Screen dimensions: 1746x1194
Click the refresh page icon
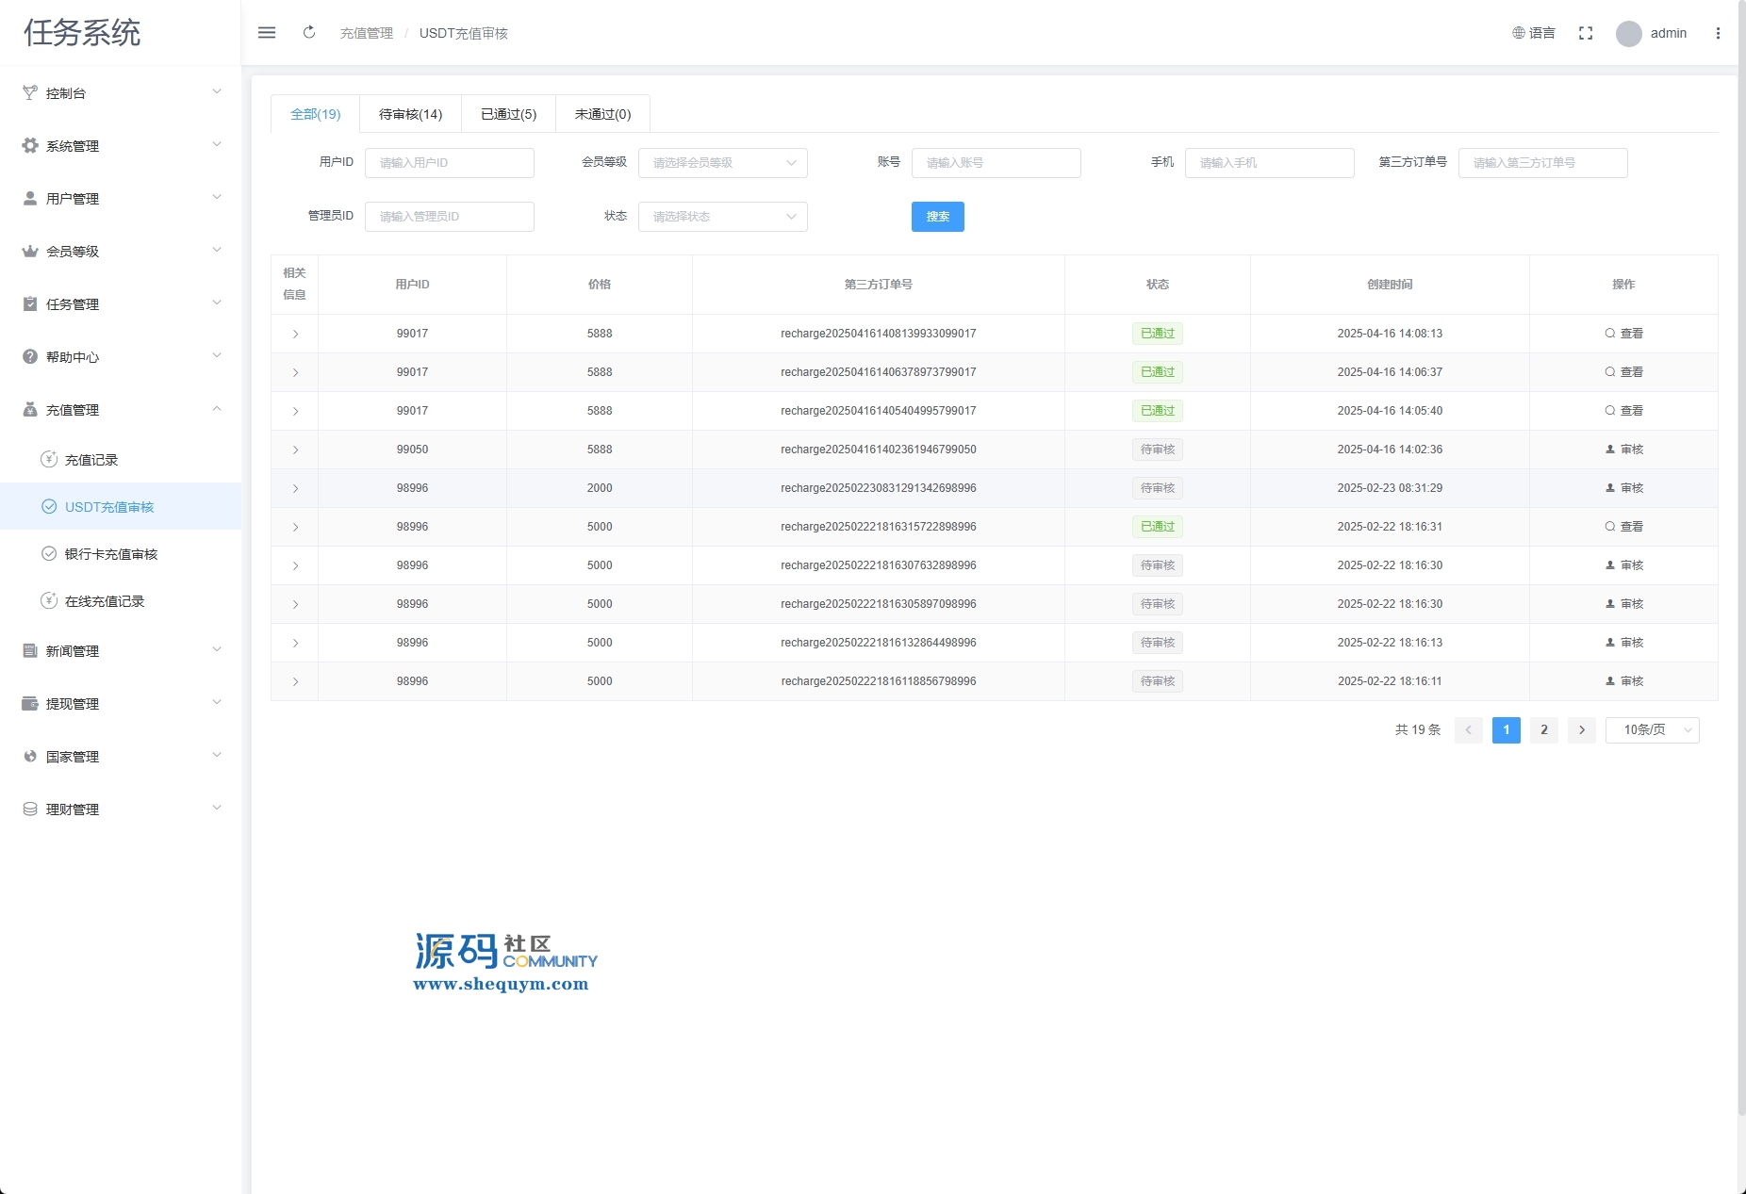tap(309, 33)
